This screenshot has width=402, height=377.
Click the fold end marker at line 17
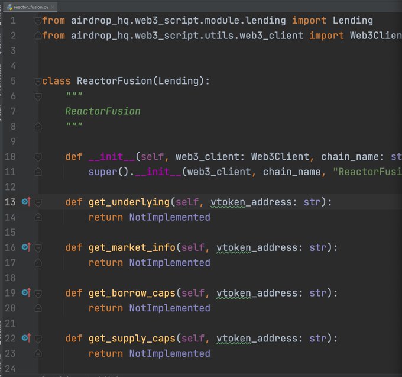click(x=38, y=263)
